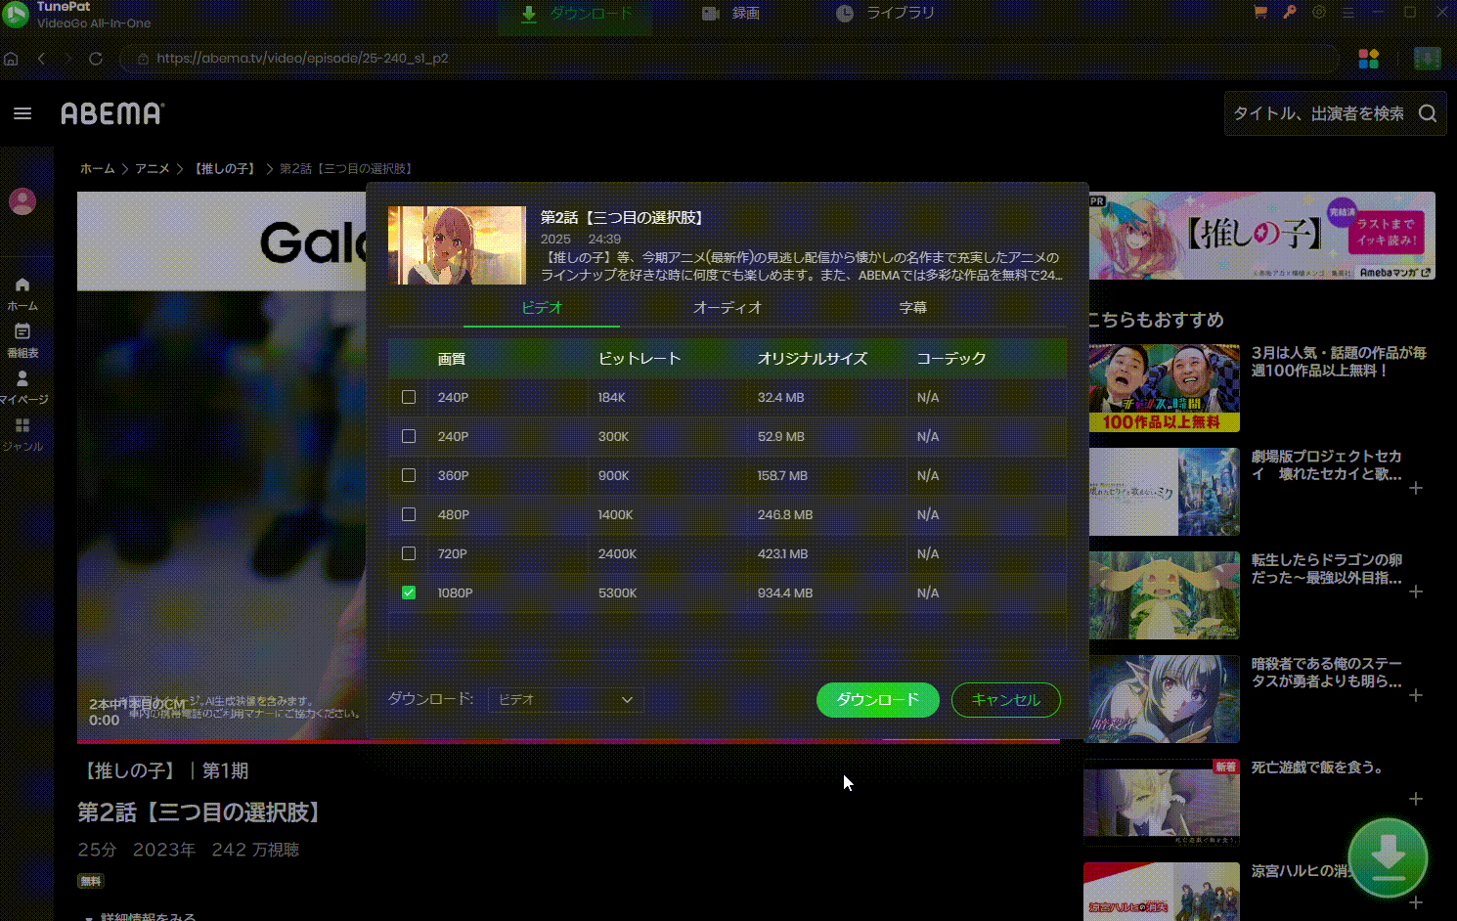Click the key registration icon
1457x921 pixels.
[1289, 12]
